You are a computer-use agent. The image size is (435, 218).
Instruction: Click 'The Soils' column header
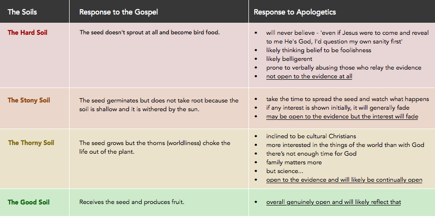pyautogui.click(x=22, y=12)
